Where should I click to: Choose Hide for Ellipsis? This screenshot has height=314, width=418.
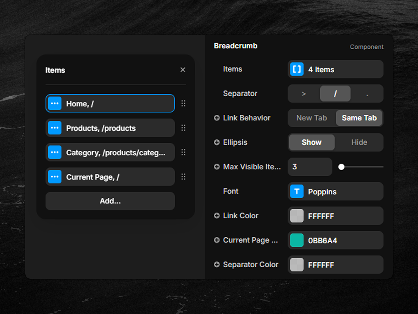click(359, 142)
